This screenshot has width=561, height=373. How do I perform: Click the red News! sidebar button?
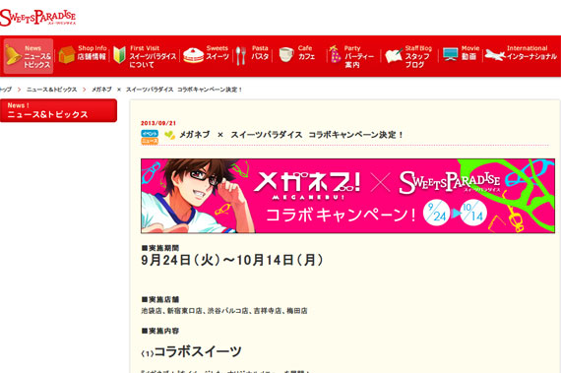click(58, 110)
